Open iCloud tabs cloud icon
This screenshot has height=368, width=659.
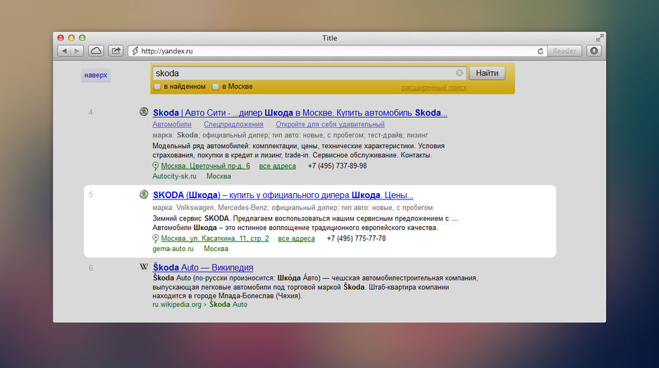[96, 51]
